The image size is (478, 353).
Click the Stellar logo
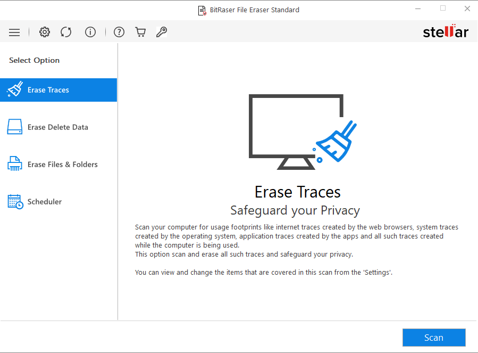446,31
